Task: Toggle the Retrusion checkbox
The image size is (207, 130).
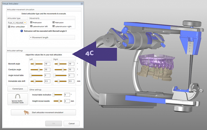Action: point(54,22)
